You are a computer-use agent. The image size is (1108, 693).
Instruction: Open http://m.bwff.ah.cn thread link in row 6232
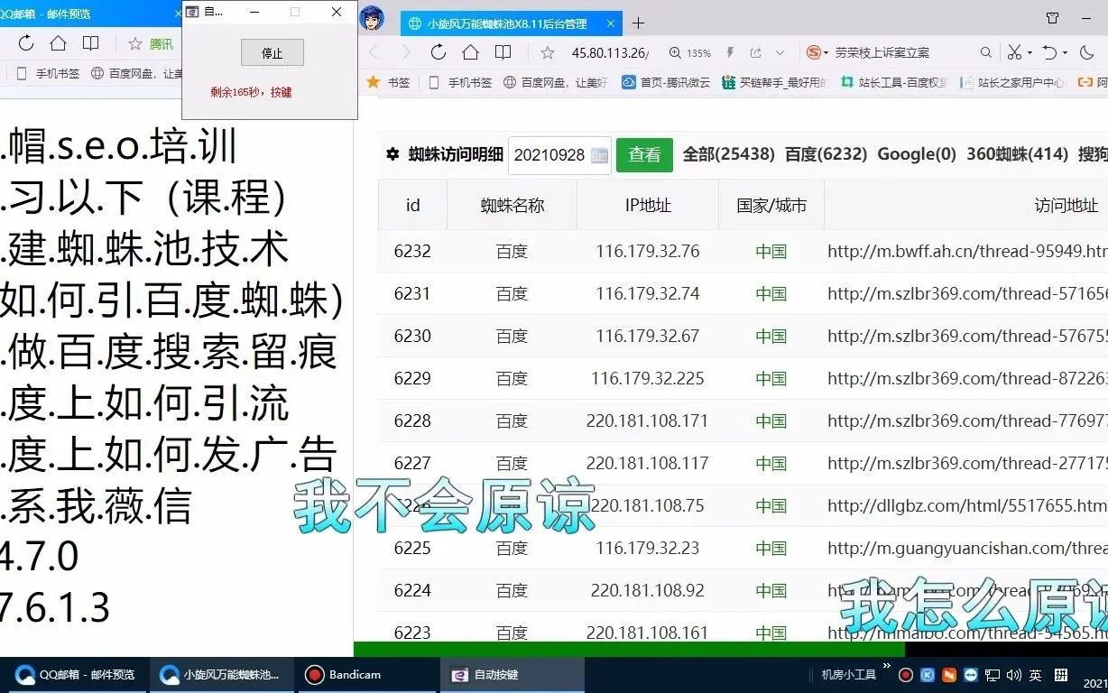tap(967, 251)
